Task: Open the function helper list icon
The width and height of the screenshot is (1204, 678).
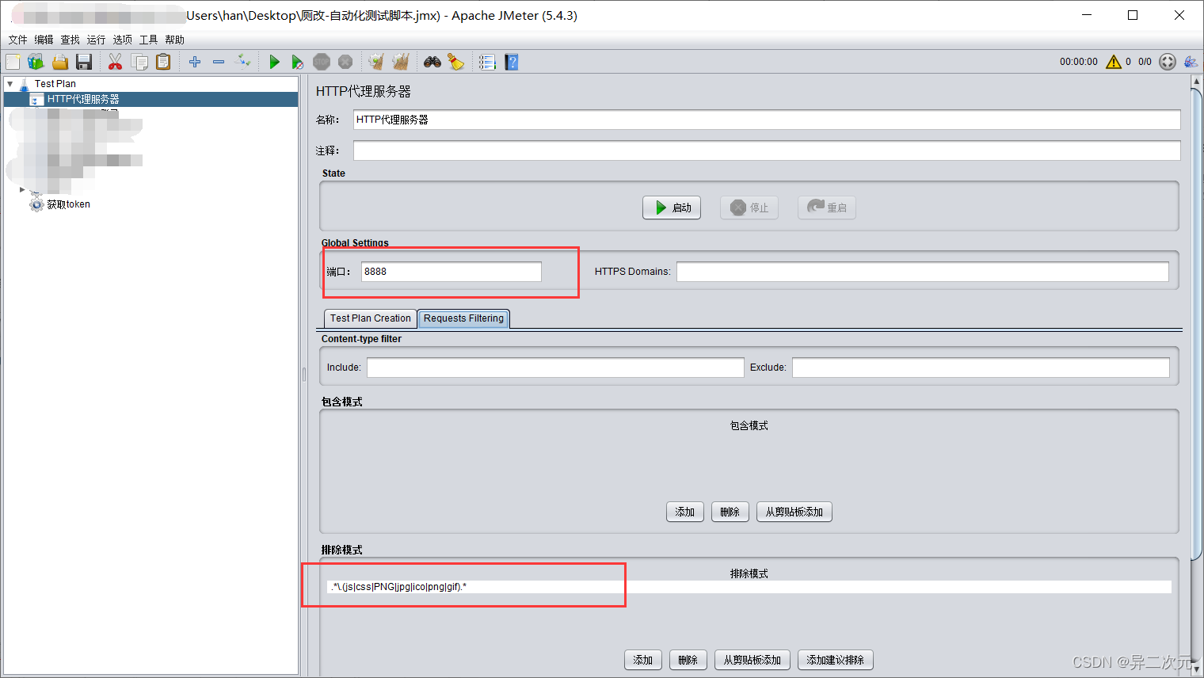Action: [x=487, y=62]
